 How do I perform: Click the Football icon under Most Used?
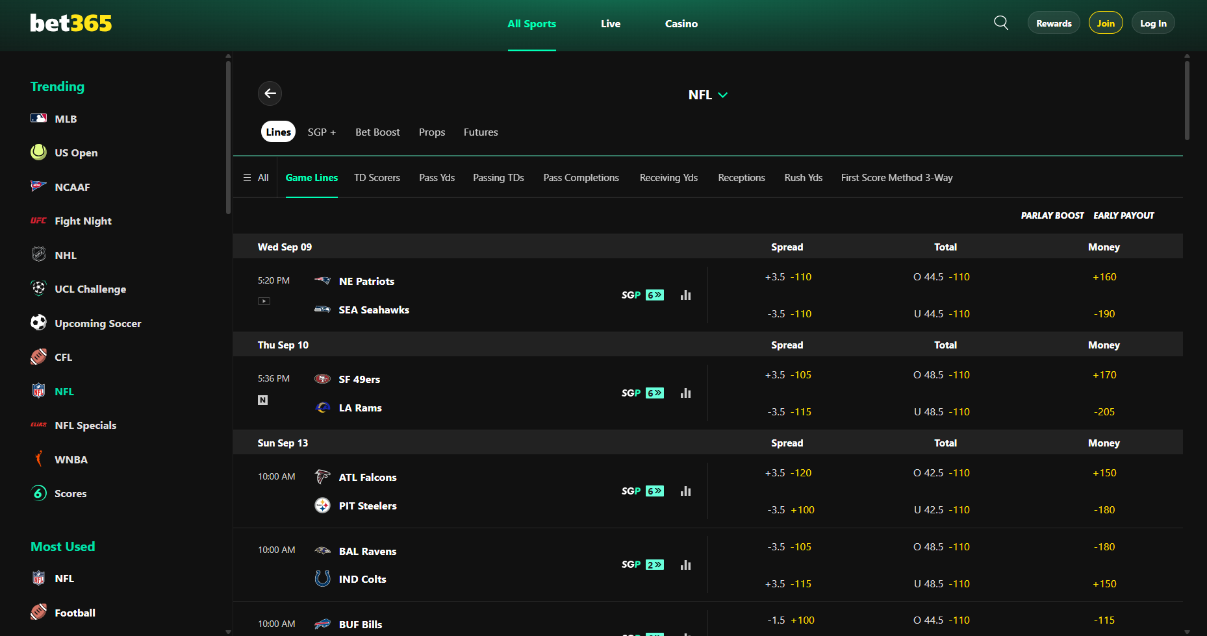click(x=38, y=612)
